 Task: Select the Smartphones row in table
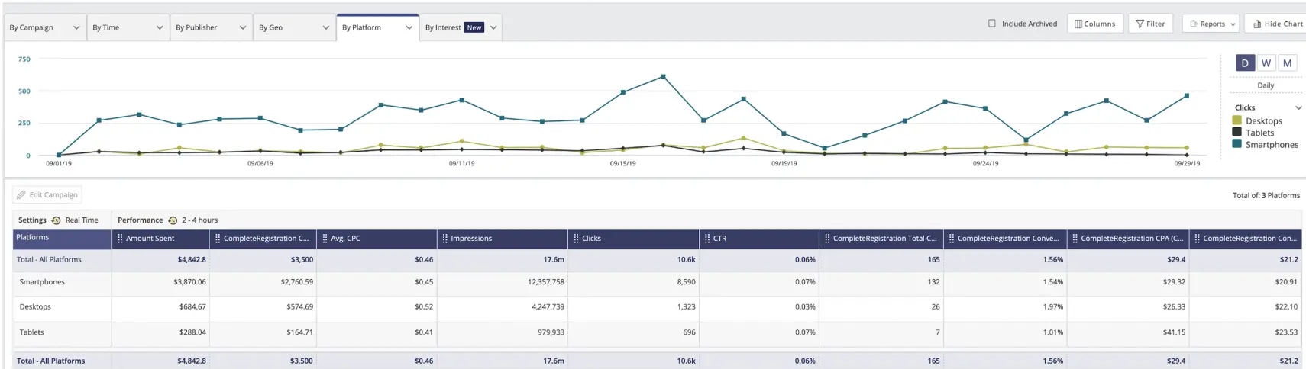(43, 282)
